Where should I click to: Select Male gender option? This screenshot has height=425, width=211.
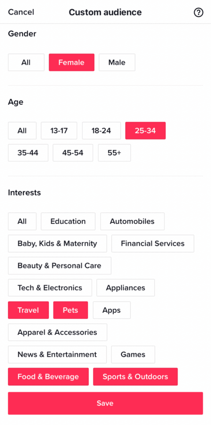(117, 62)
